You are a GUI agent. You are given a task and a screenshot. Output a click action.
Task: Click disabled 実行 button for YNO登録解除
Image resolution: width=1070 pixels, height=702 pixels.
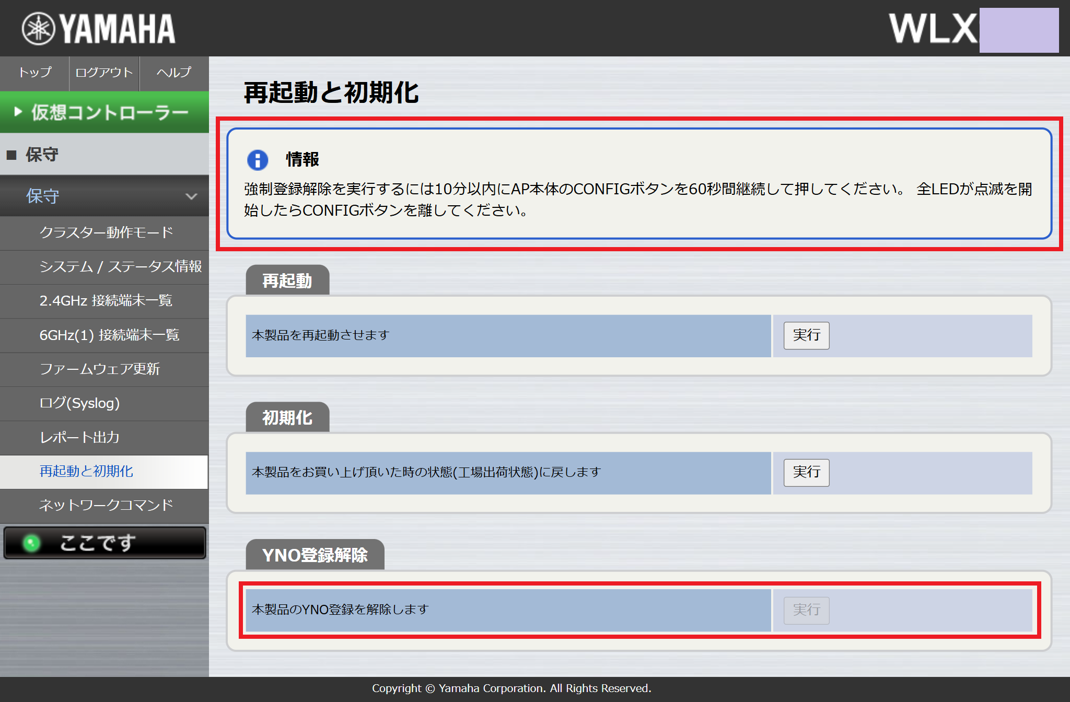[806, 610]
